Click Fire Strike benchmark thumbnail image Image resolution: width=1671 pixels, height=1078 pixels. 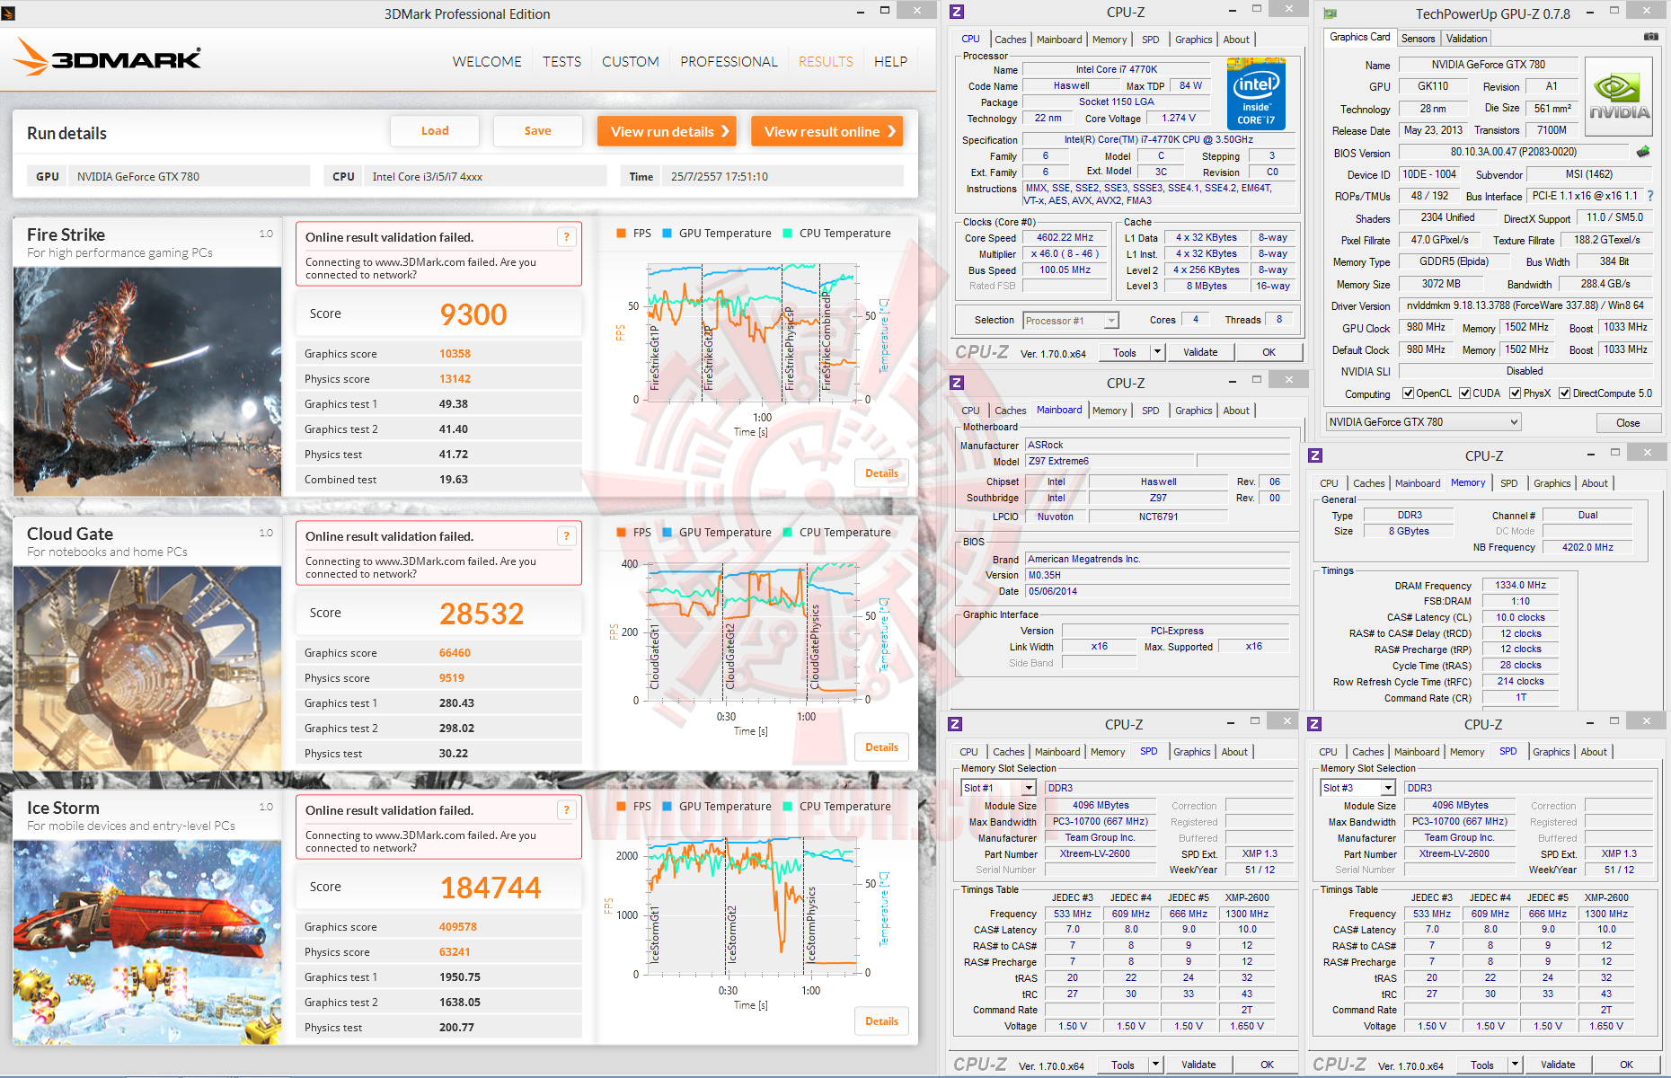[x=147, y=382]
